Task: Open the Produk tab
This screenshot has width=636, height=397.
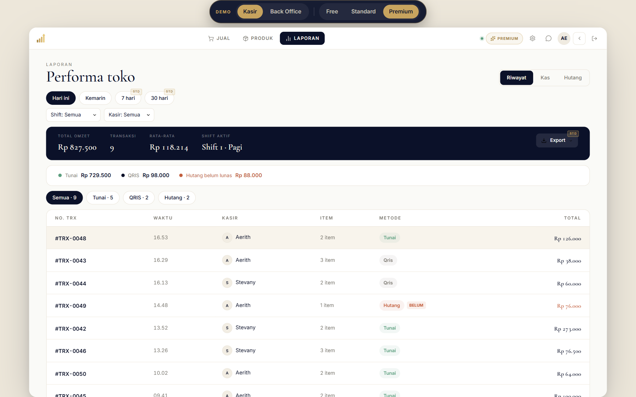Action: click(258, 38)
